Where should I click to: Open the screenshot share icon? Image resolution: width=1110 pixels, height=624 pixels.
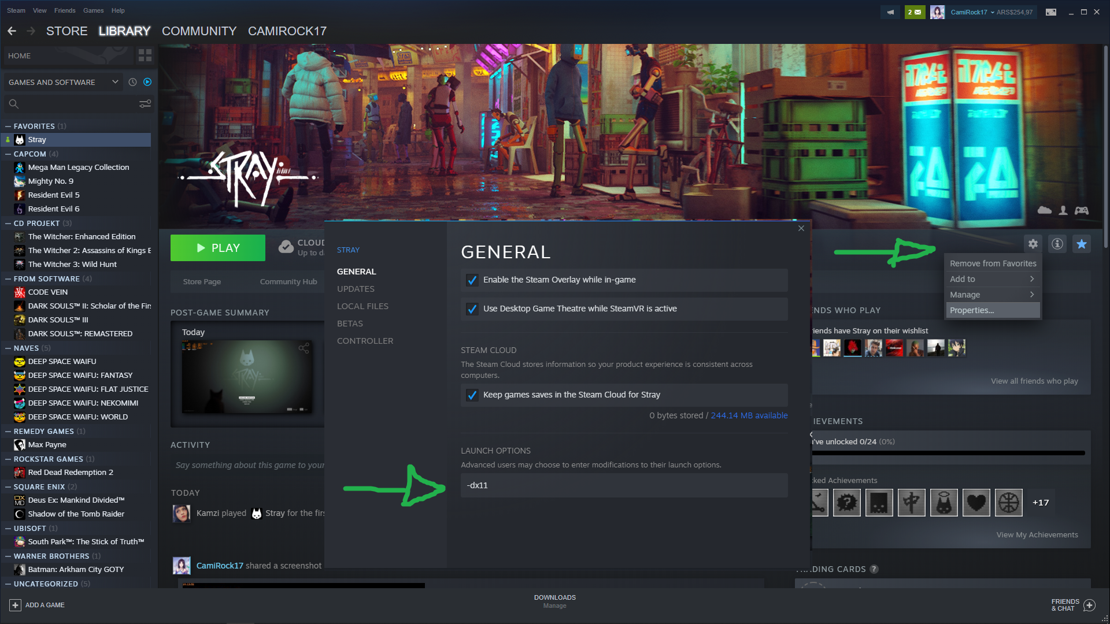[x=304, y=347]
